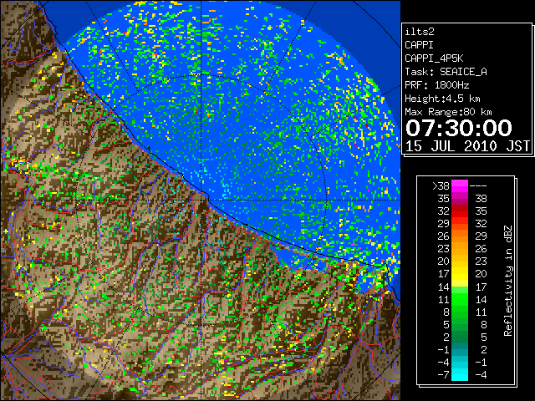The image size is (535, 401).
Task: Click the magenta >38 dBZ color band
Action: [x=460, y=185]
